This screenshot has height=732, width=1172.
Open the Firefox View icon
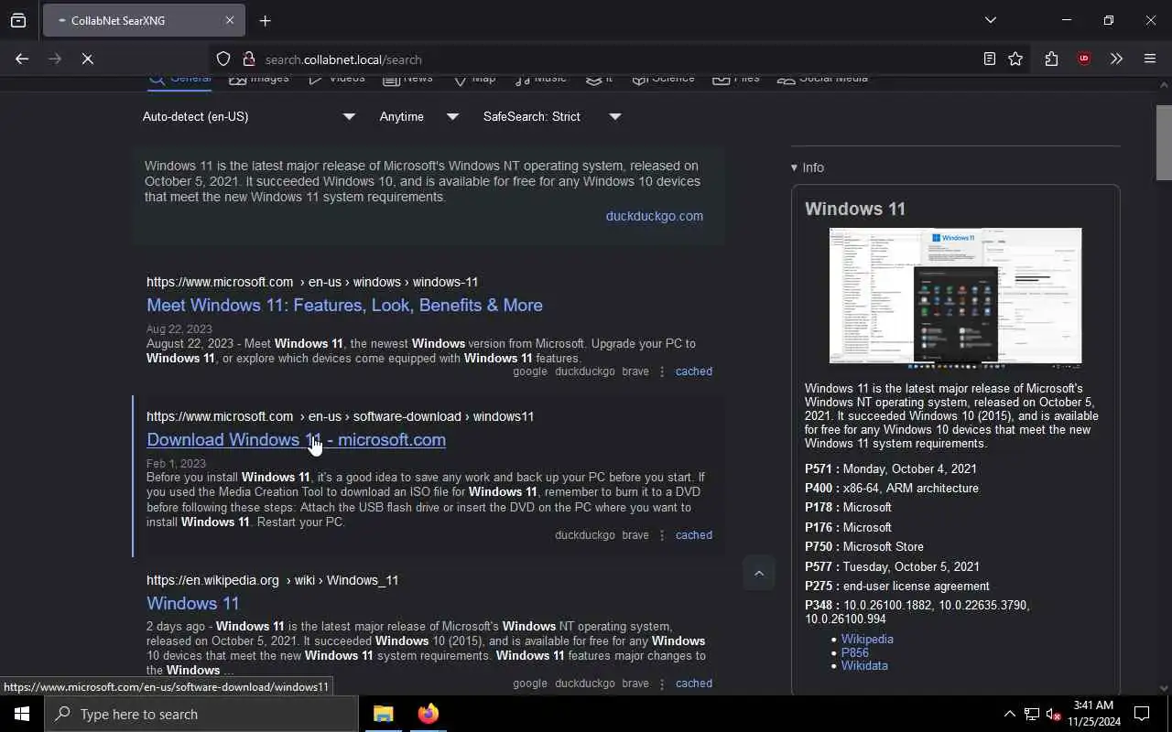18,20
